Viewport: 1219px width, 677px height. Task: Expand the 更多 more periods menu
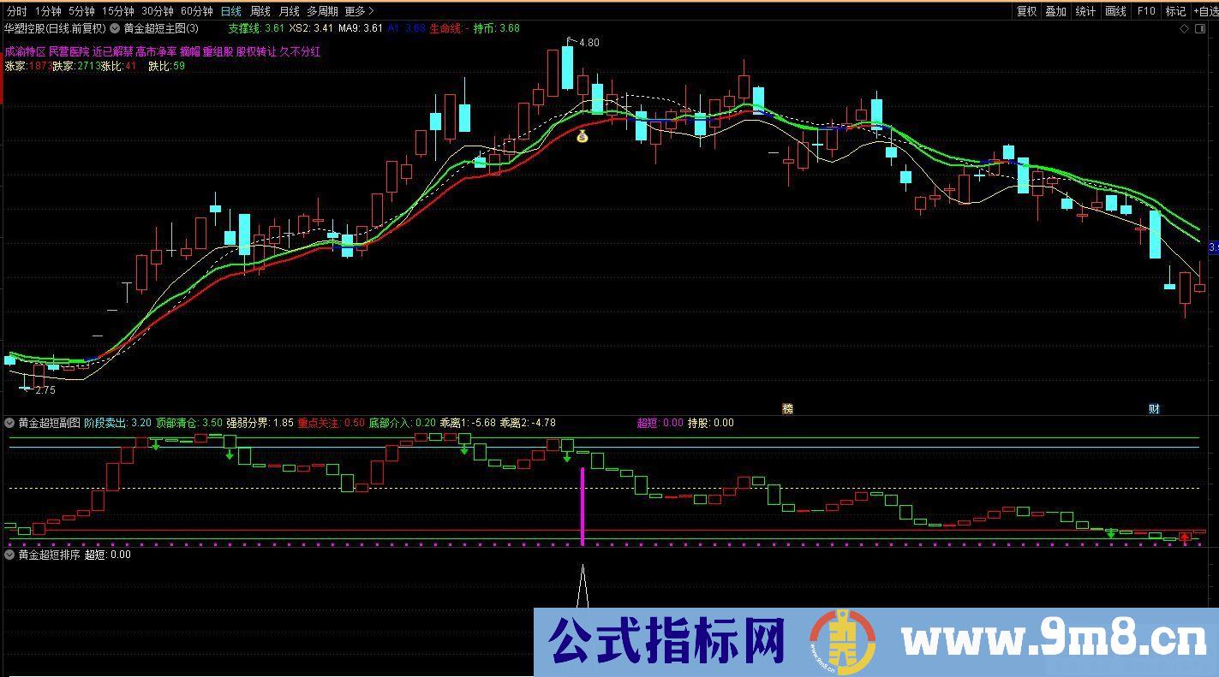(x=359, y=11)
